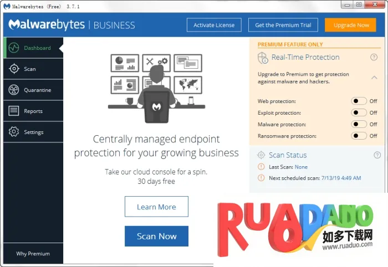Screen dimensions: 388x267
Task: Open Scan Status help question mark
Action: point(377,155)
